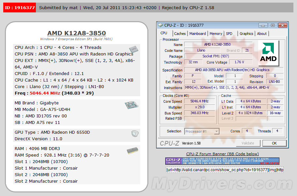Image resolution: width=297 pixels, height=196 pixels.
Task: Click the Revision field LN1-B0
Action: point(275,82)
